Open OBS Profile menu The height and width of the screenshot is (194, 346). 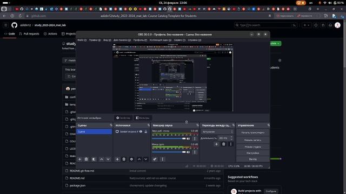coord(140,40)
